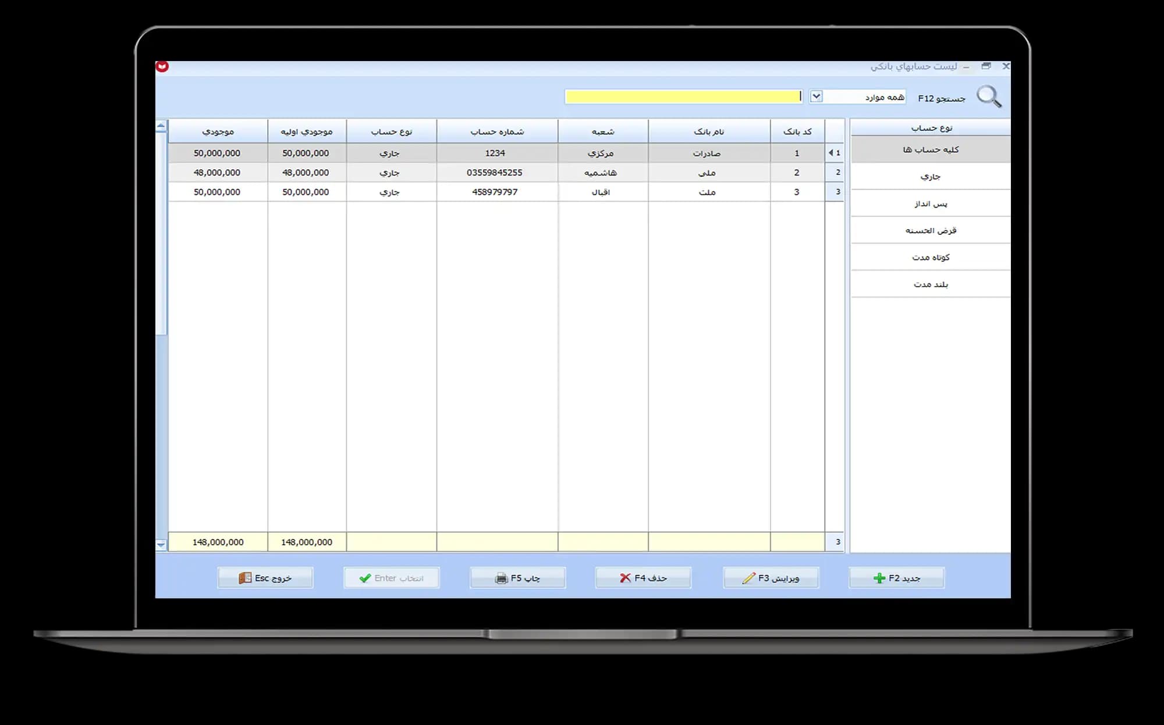Click row header number 2
Screen dimensions: 1164x725
pos(835,173)
